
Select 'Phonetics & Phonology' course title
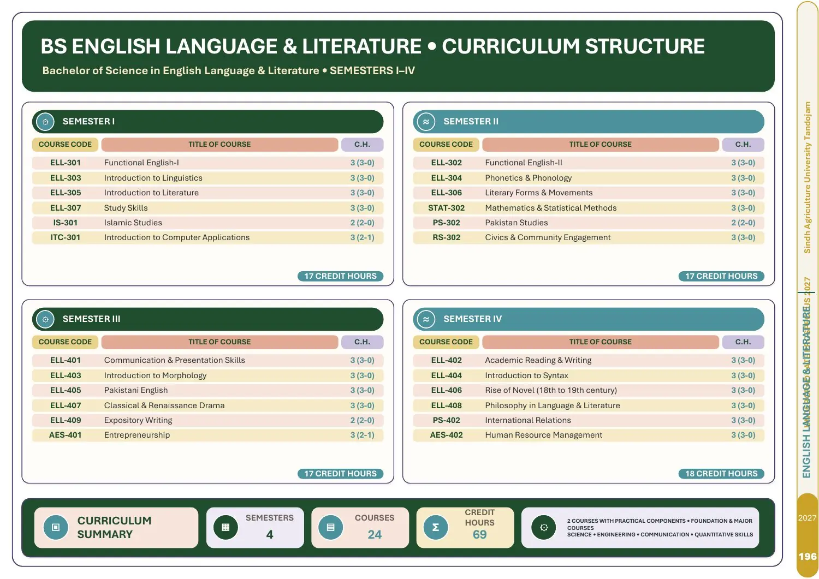pyautogui.click(x=528, y=178)
